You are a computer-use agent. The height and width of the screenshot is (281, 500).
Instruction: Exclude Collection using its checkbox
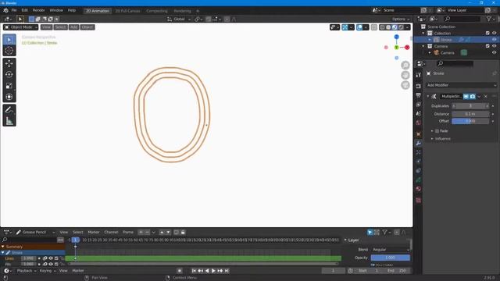(x=487, y=33)
